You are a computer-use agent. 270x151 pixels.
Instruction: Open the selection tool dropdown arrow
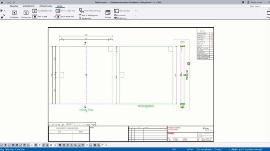(x=5, y=11)
